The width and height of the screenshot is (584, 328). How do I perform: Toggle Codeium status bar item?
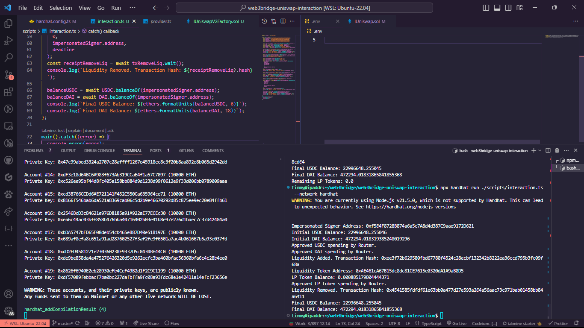(x=484, y=323)
